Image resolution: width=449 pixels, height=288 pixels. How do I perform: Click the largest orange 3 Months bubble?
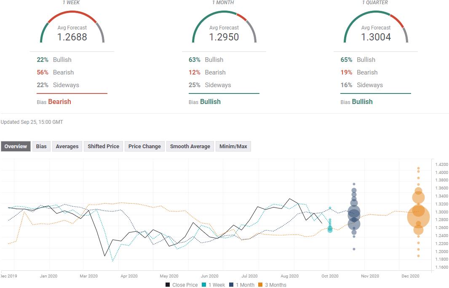coord(418,217)
